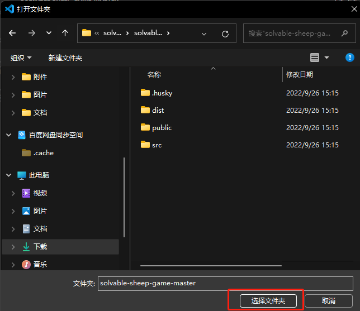
Task: Select the 附件 folder in sidebar
Action: click(35, 77)
